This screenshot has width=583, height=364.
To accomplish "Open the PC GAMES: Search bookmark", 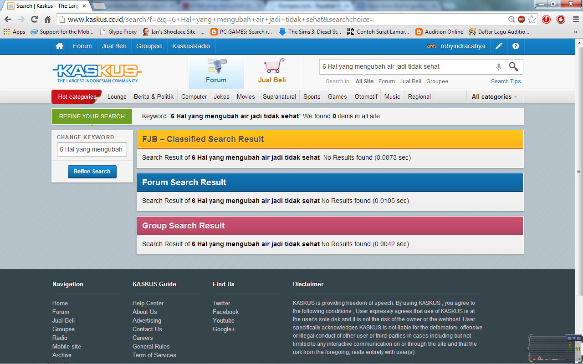I will 241,32.
